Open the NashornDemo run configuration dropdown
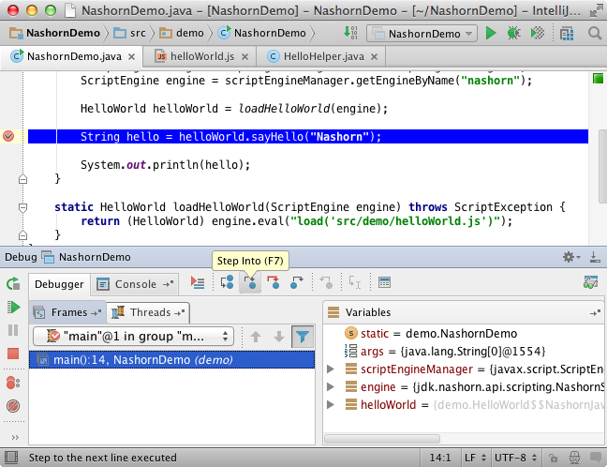The height and width of the screenshot is (467, 607). click(422, 34)
